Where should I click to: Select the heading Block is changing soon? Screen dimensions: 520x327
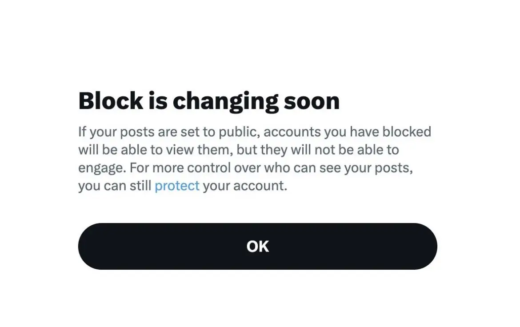click(x=209, y=100)
